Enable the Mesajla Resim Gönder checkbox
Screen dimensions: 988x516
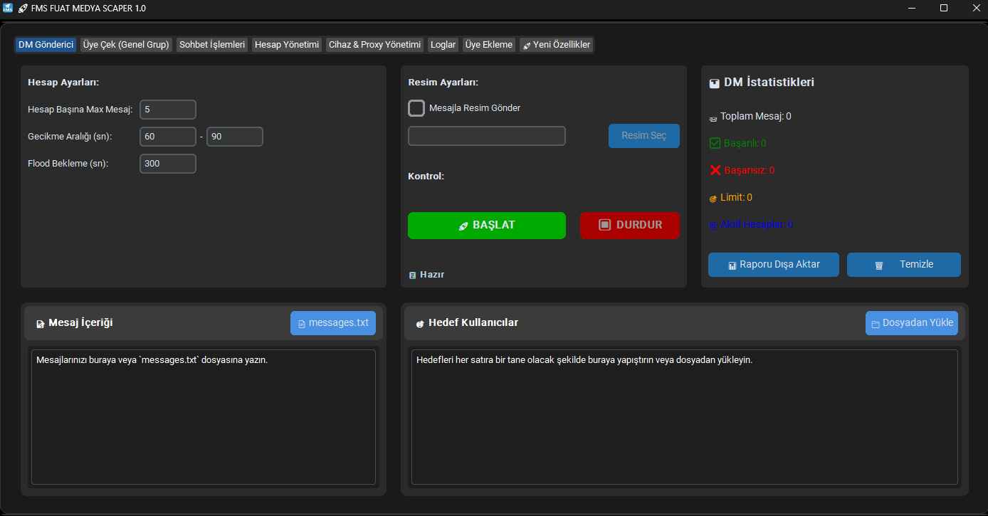416,108
